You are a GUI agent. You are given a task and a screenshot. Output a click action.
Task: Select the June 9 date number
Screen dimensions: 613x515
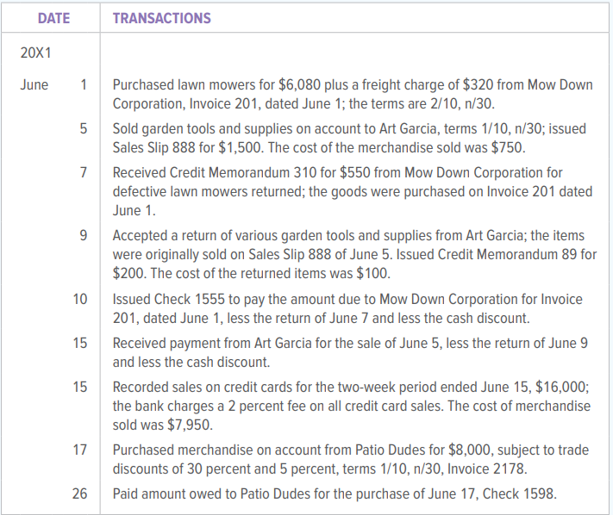pyautogui.click(x=84, y=235)
